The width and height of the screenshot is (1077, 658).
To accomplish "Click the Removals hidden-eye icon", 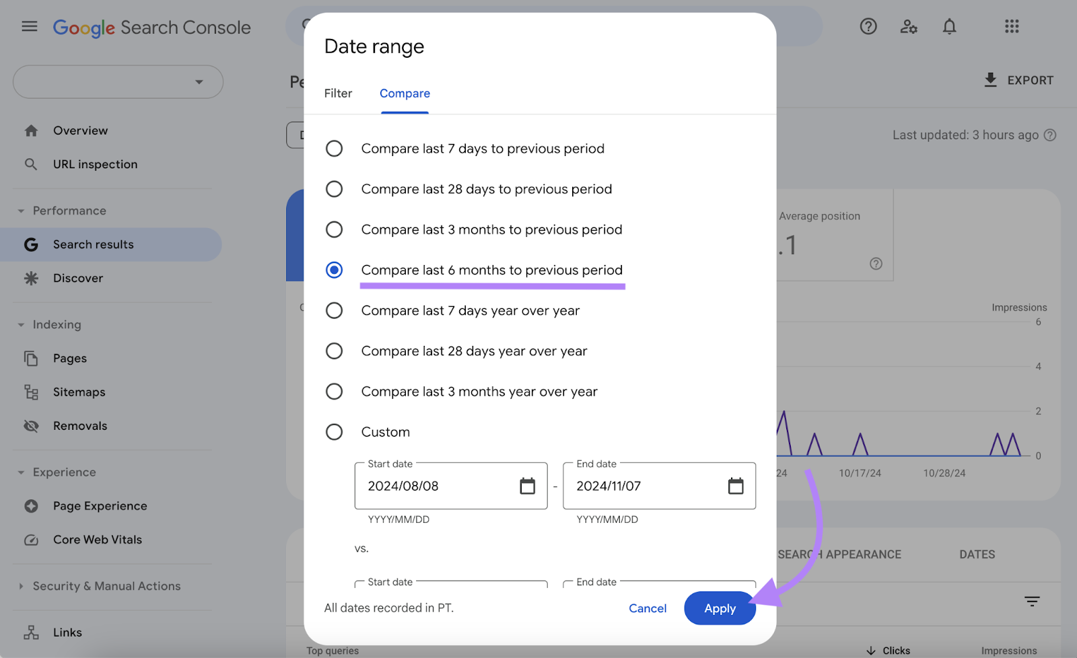I will (x=31, y=425).
